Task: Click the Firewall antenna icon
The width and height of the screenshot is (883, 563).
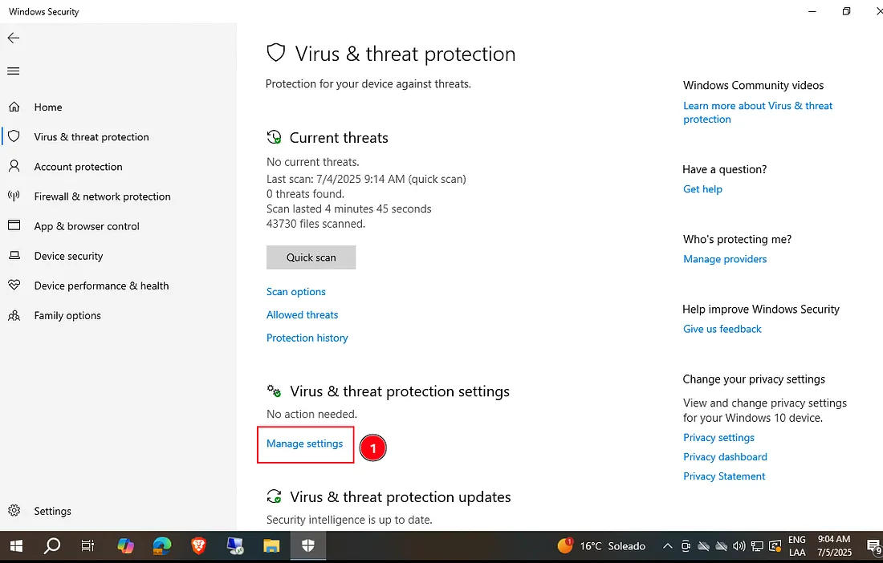Action: [x=14, y=196]
